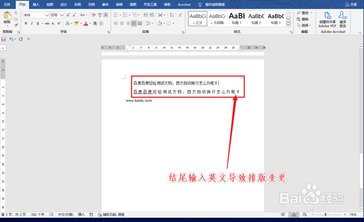Toggle Show/Hide paragraph marks
The image size is (364, 222).
[x=181, y=15]
